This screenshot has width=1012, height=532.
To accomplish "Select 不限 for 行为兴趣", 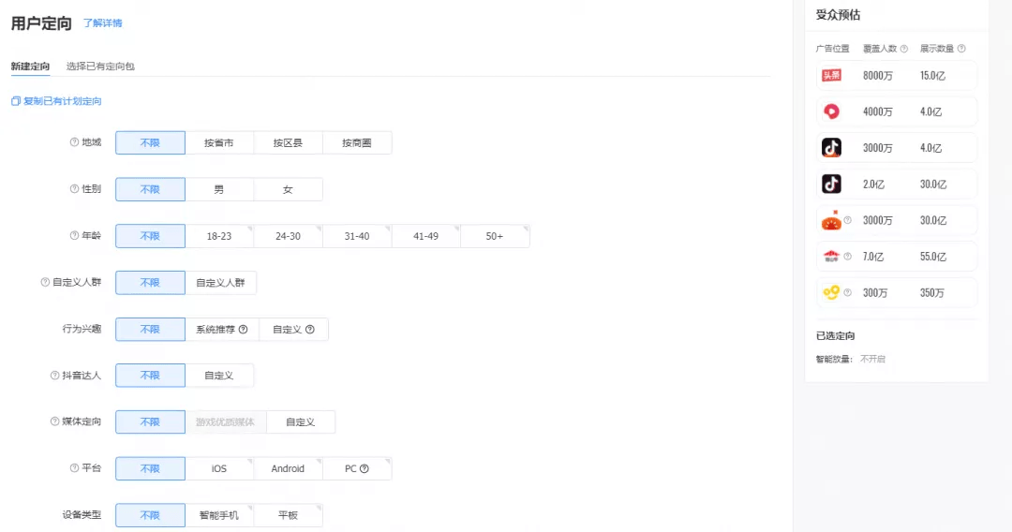I will [x=150, y=330].
